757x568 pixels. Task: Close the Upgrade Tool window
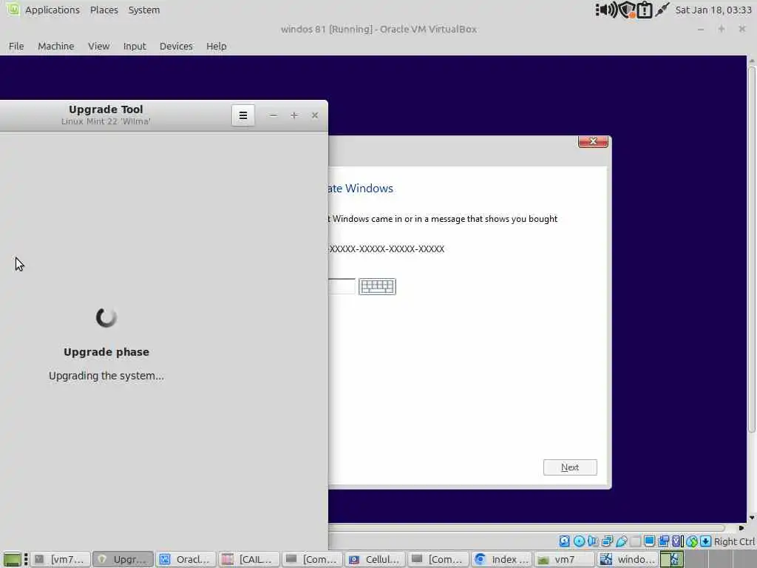(315, 115)
